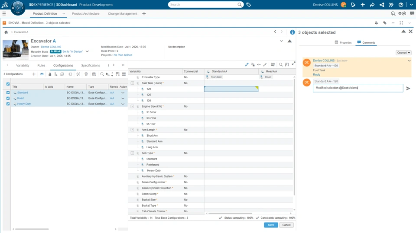Toggle the eye visibility icon in configurations toolbar

(x=42, y=74)
